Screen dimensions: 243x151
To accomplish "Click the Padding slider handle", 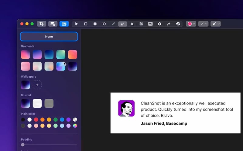I will click(x=23, y=145).
